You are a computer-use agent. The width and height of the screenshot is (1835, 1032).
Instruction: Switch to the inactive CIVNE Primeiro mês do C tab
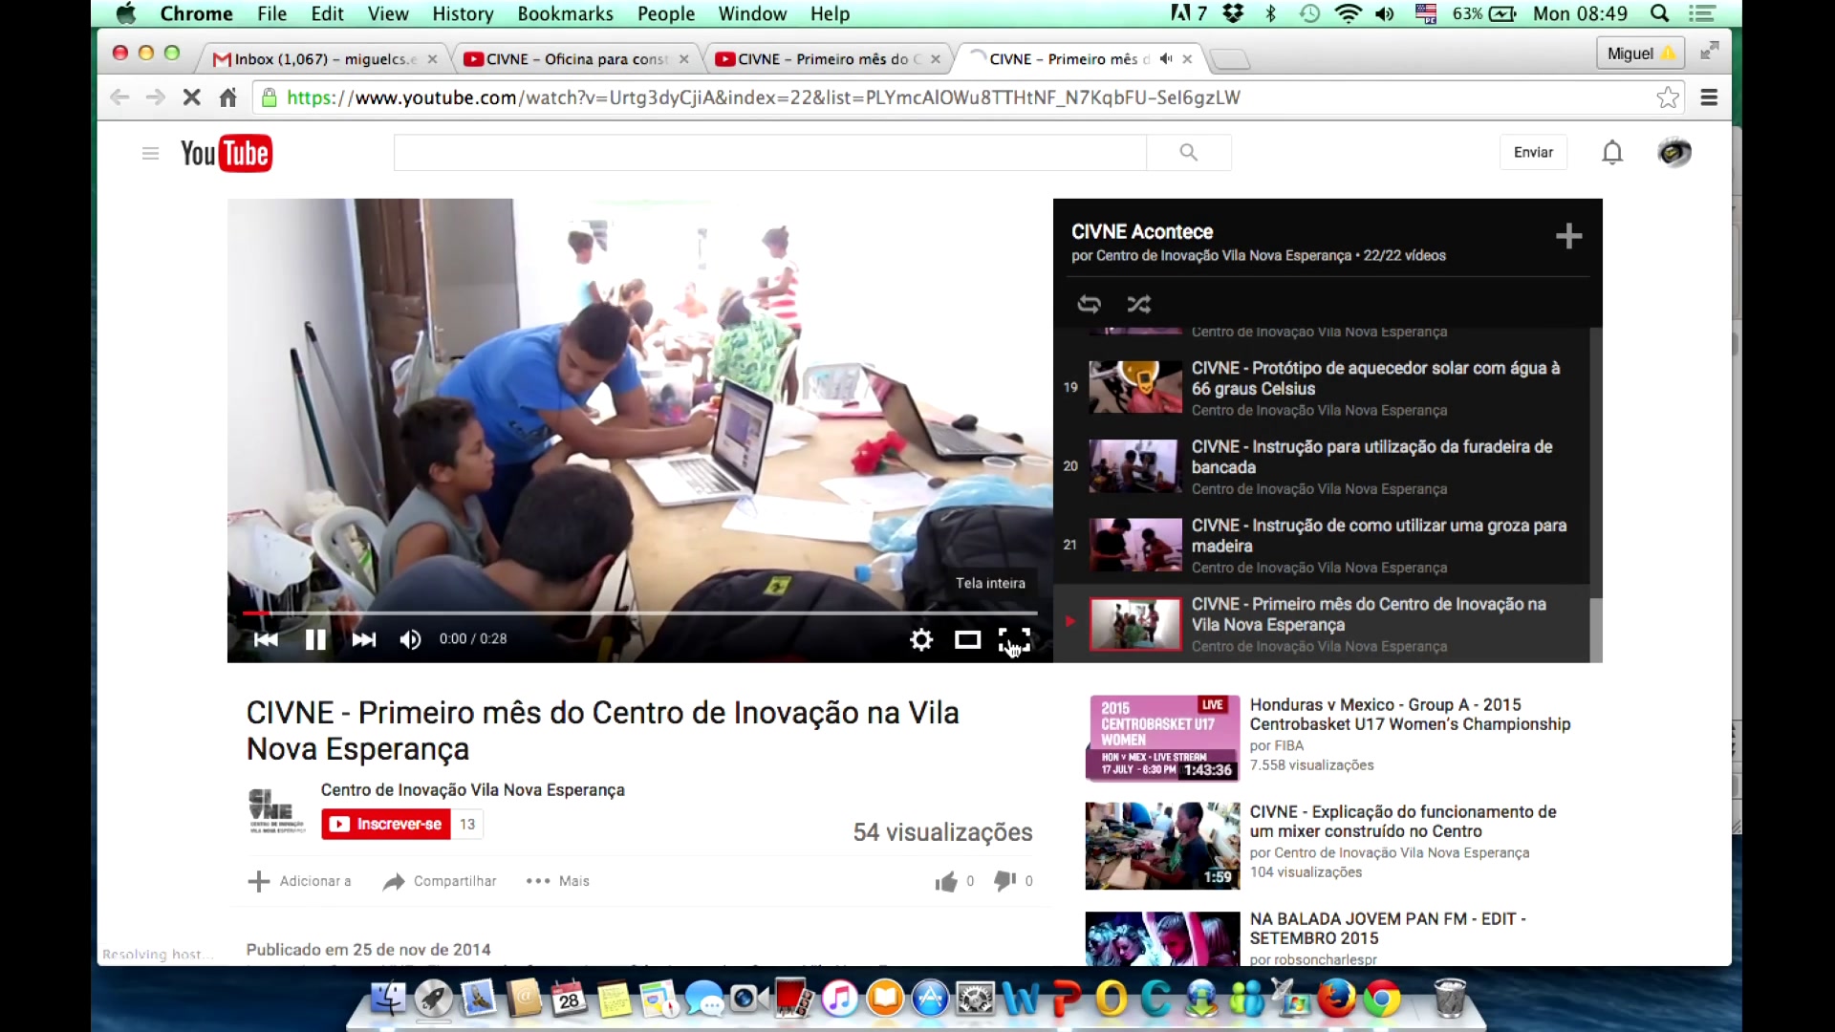click(828, 59)
